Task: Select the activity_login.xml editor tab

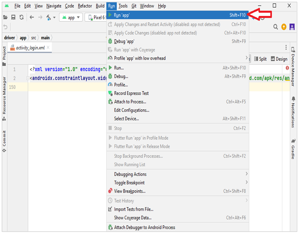Action: pos(30,48)
